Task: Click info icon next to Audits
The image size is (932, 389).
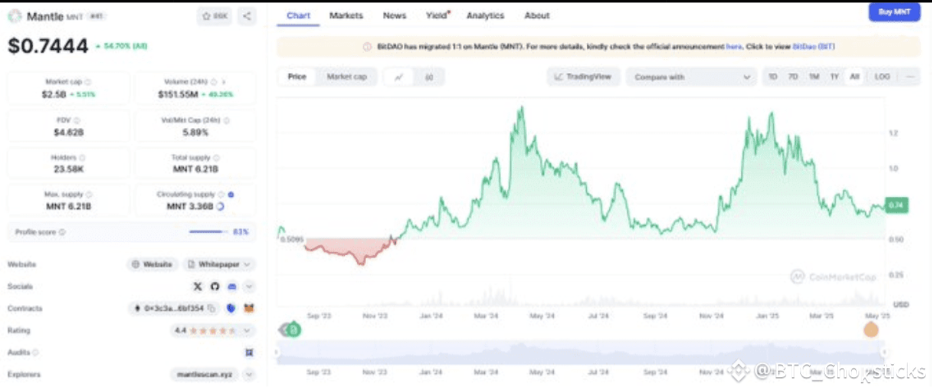Action: (x=36, y=352)
